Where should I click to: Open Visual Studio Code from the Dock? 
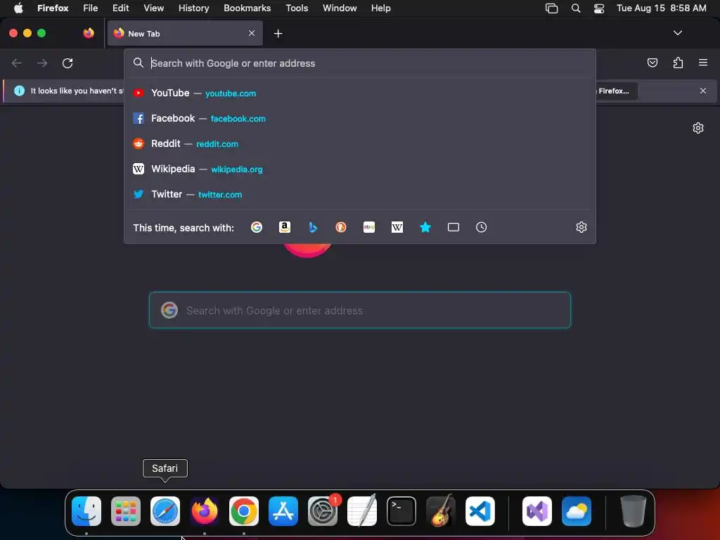coord(480,511)
